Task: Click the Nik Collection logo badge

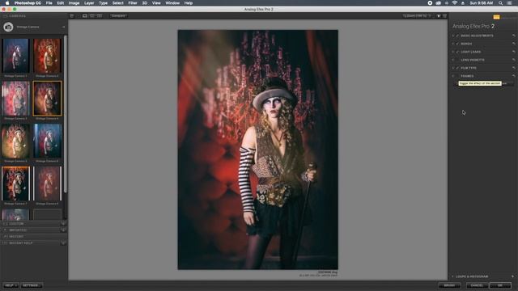Action: 496,17
